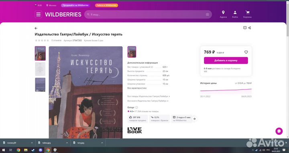
Task: Click the История цены price chart
Action: click(226, 91)
